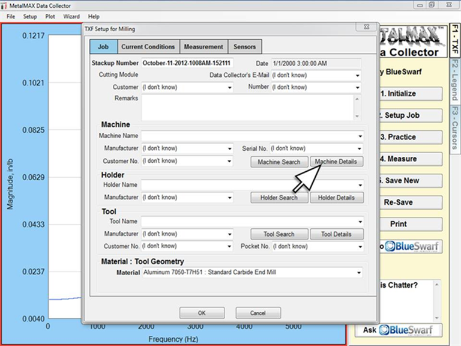Click the Machine Search button

(x=279, y=162)
